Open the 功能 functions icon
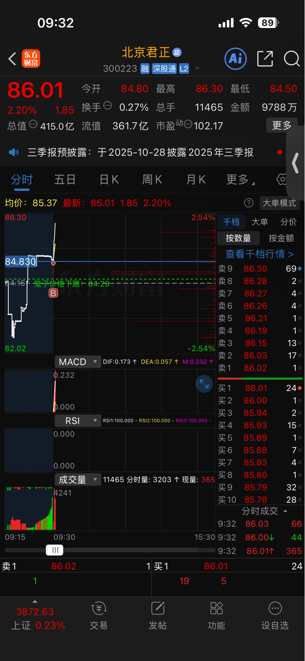Viewport: 305px width, 661px height. point(217,616)
